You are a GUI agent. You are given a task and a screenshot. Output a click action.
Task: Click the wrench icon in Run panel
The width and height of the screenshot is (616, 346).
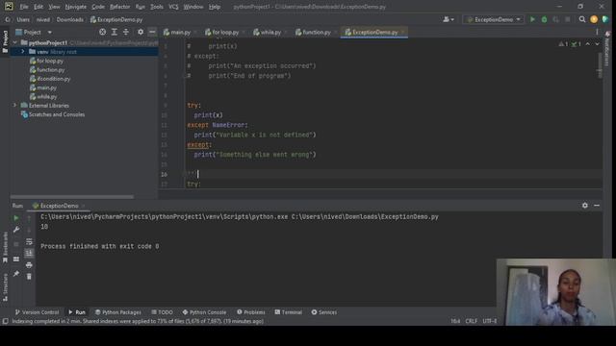(16, 230)
